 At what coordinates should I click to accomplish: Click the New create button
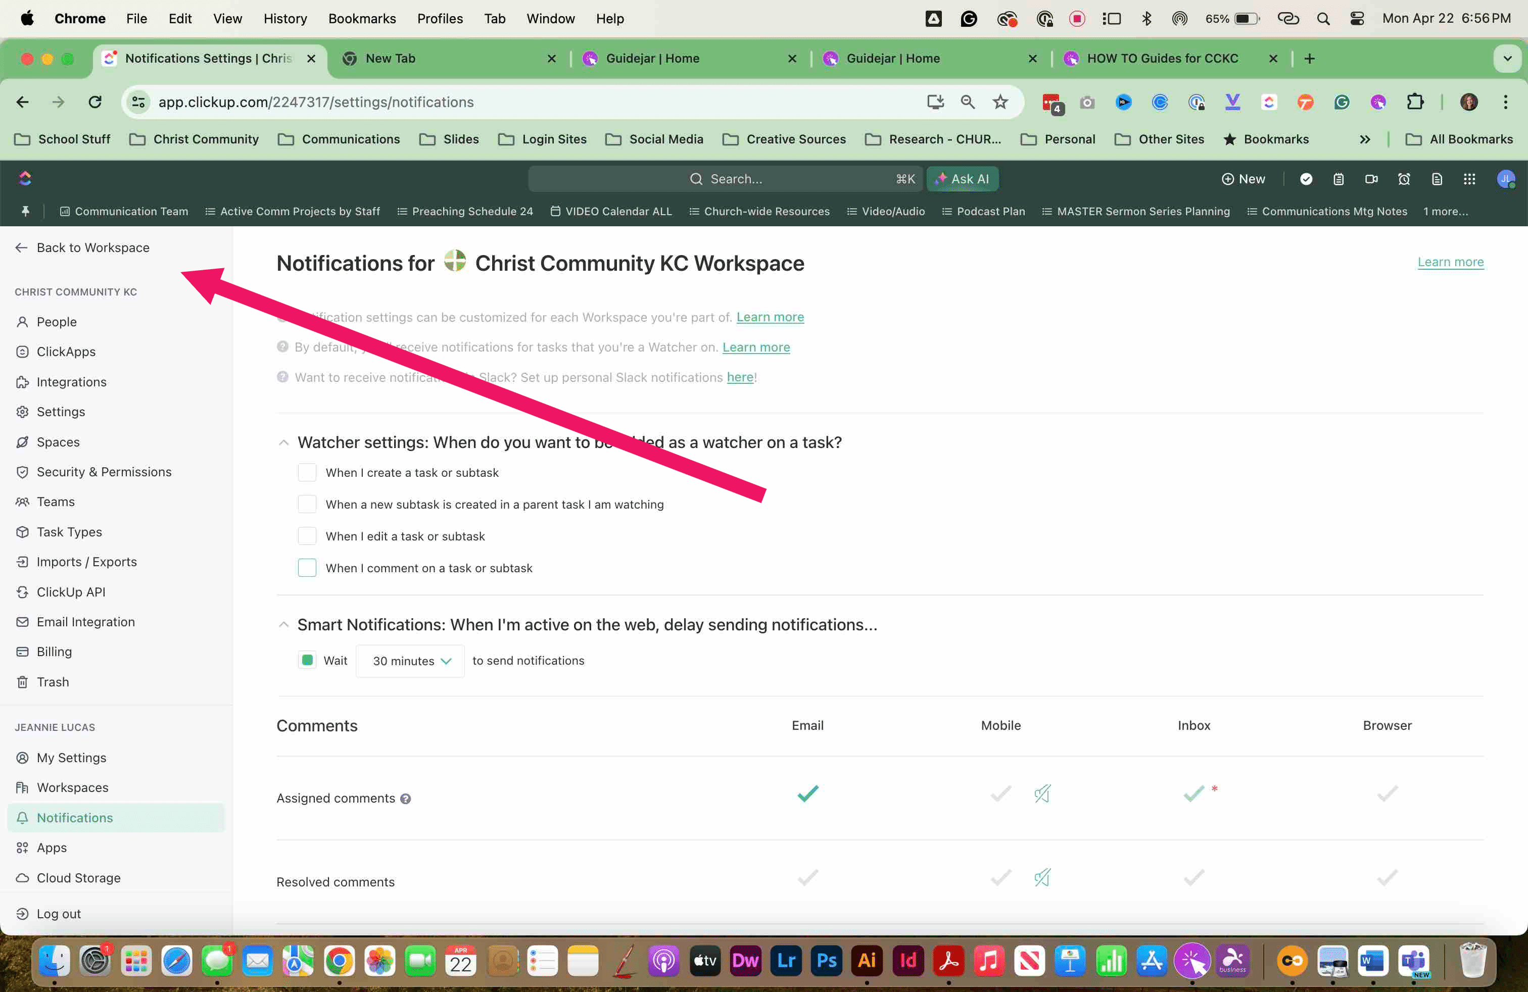coord(1243,179)
